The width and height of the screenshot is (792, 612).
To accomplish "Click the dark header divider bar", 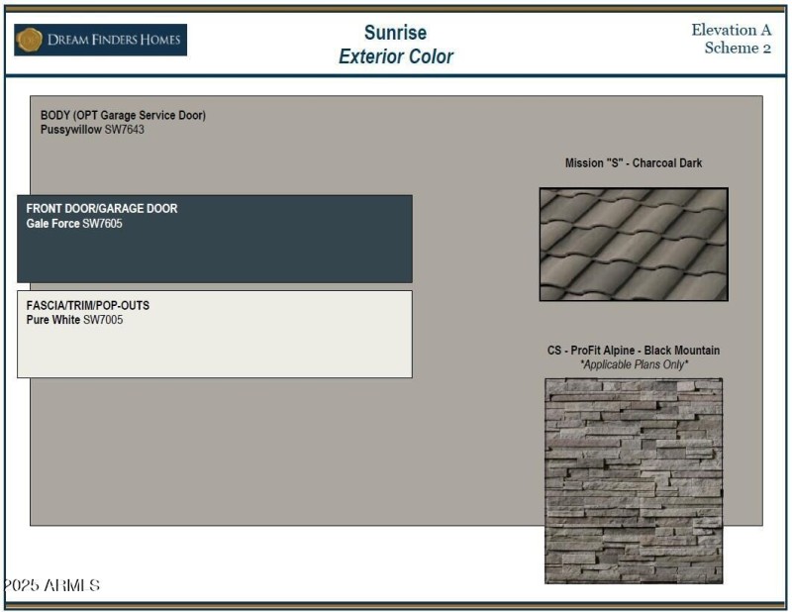I will click(396, 71).
